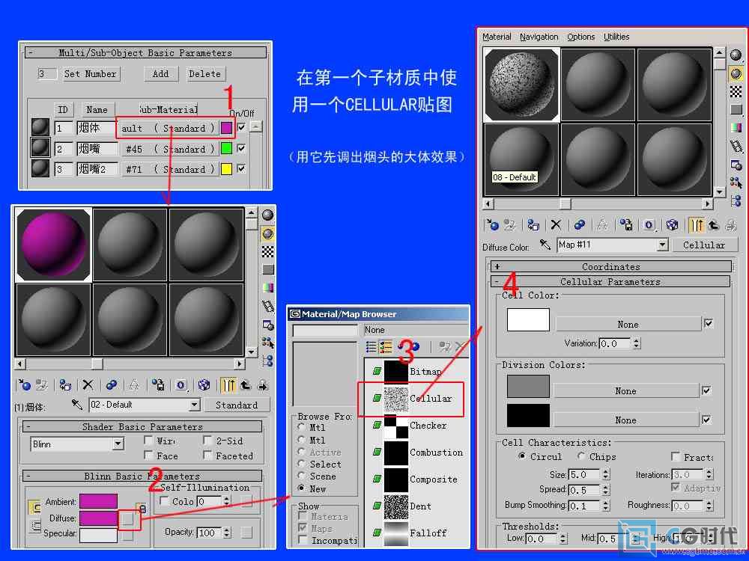Toggle On/Off checkbox for 烟体 sub-material
Viewport: 749px width, 561px height.
241,127
